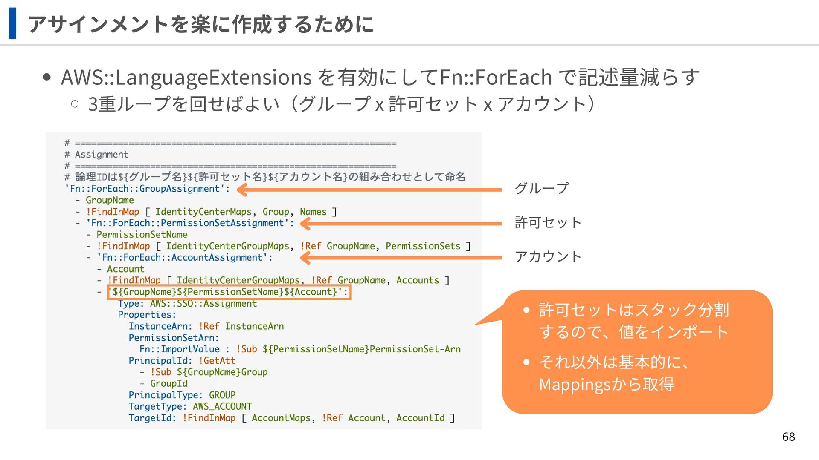The width and height of the screenshot is (819, 460).
Task: Click the グループ label beside the arrows
Action: [x=541, y=188]
